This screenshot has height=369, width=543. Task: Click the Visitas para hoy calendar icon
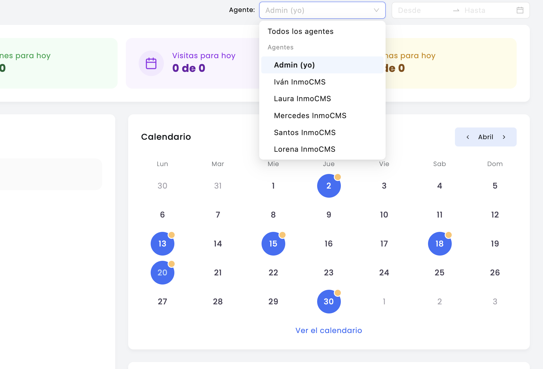(x=151, y=63)
